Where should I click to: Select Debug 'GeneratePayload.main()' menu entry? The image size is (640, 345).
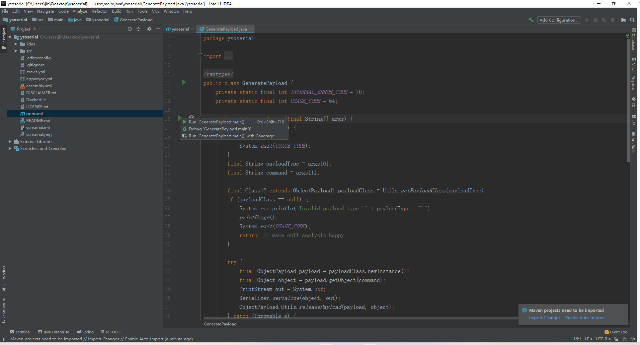click(x=234, y=129)
